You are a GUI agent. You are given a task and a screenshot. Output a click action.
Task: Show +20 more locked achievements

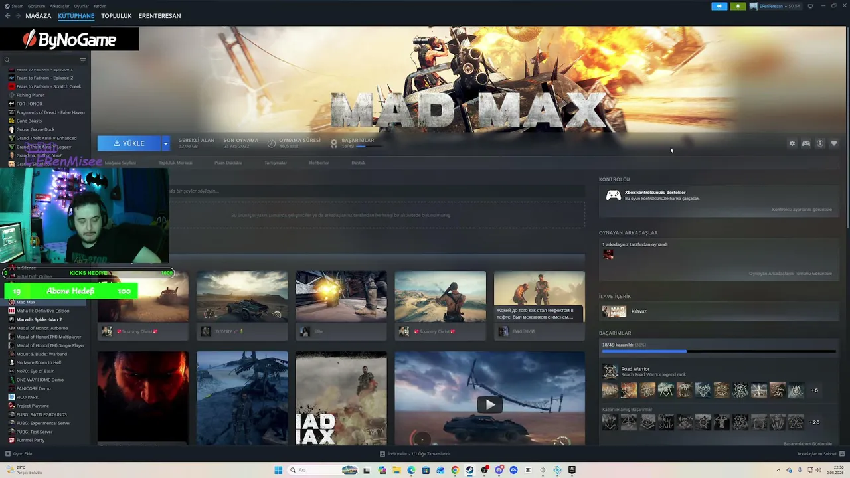[x=815, y=422]
